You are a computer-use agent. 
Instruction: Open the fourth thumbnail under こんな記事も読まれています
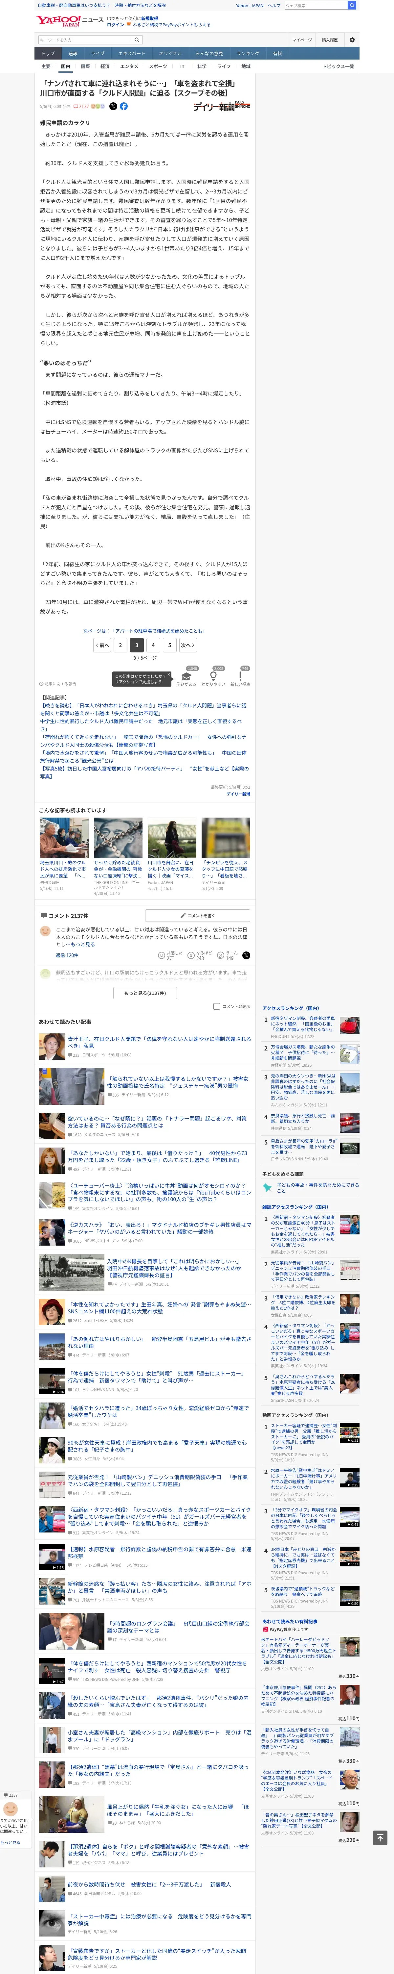(x=226, y=838)
